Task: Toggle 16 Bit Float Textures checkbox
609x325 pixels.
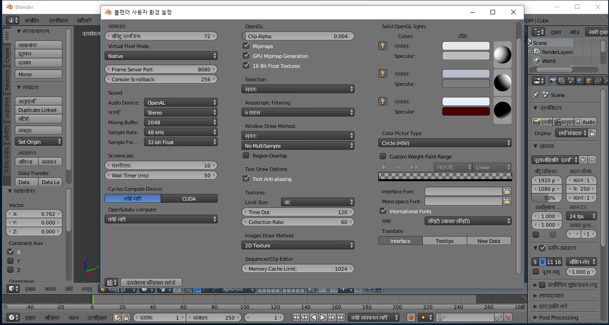Action: tap(246, 66)
